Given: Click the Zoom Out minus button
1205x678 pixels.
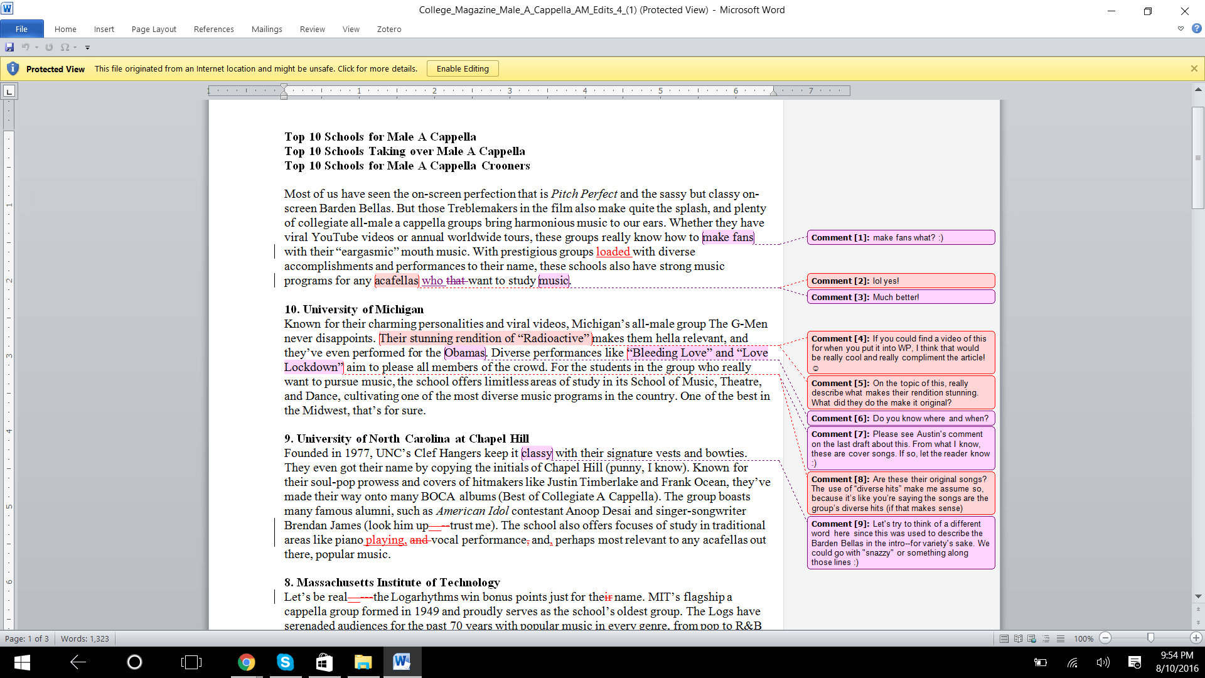Looking at the screenshot, I should point(1106,638).
